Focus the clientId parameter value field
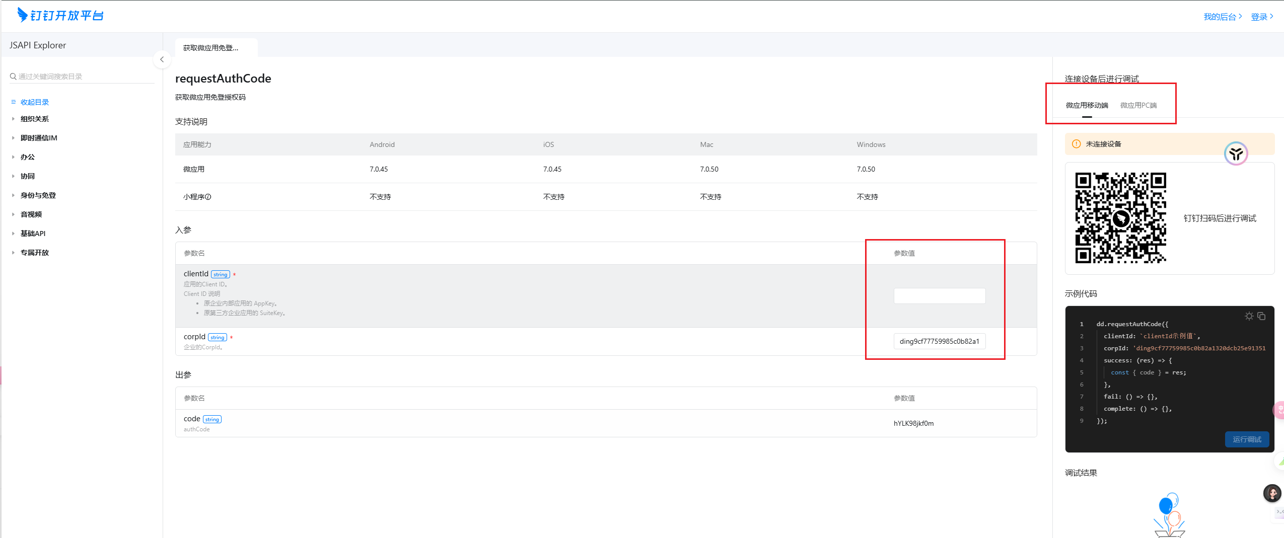1284x538 pixels. (939, 296)
